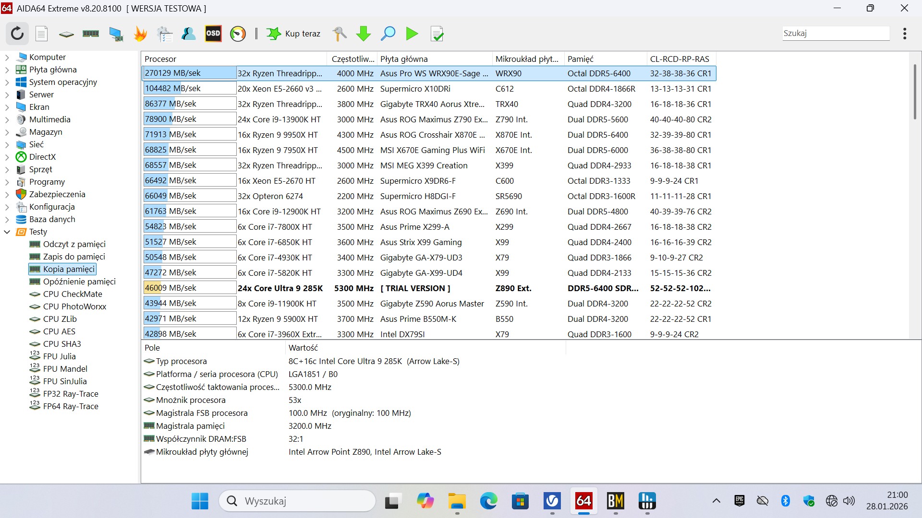The height and width of the screenshot is (518, 922).
Task: Click the results list vertical scrollbar
Action: (x=915, y=91)
